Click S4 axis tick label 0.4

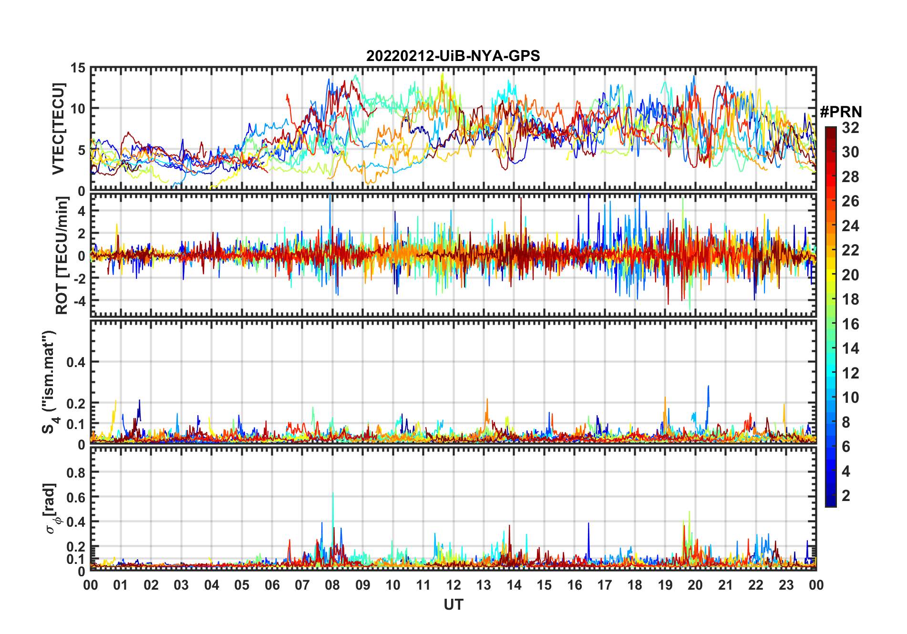tap(76, 362)
